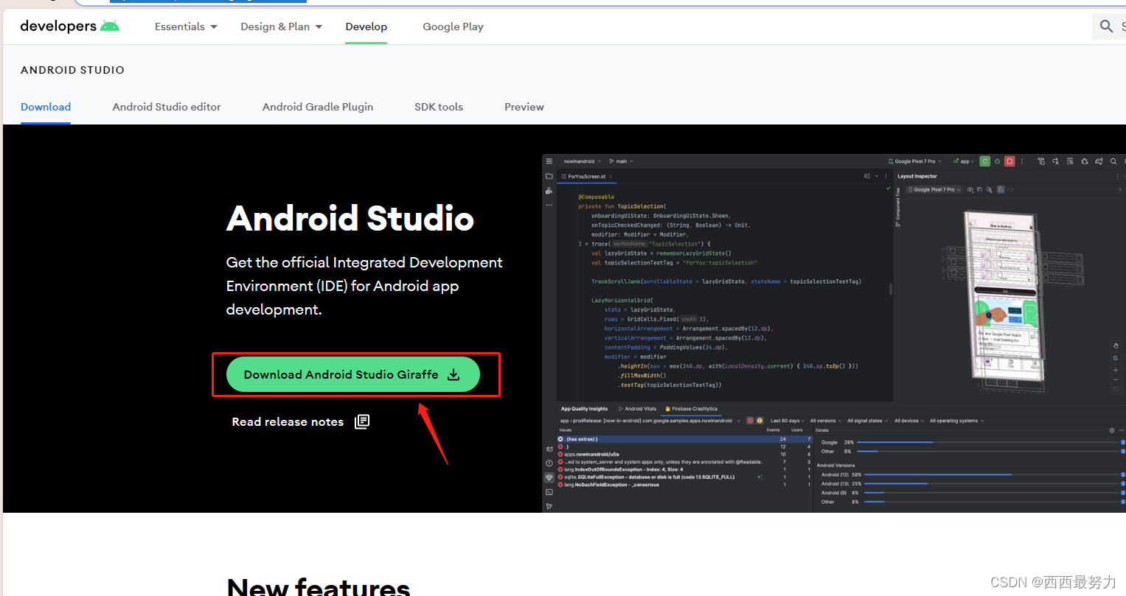Click the IDE editor vertical scrollbar
The width and height of the screenshot is (1126, 596).
point(891,289)
